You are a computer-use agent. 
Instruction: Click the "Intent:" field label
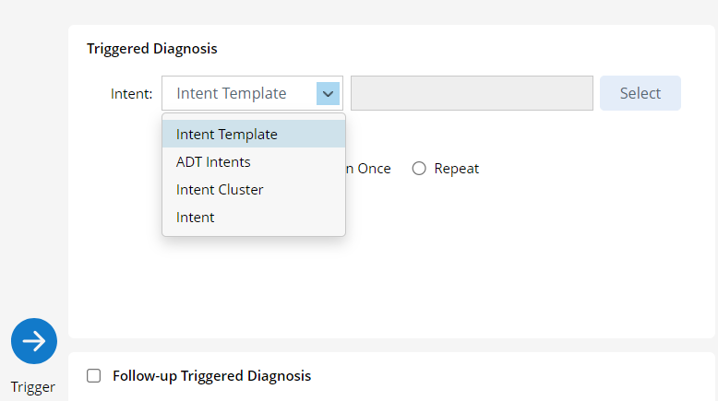[x=132, y=94]
